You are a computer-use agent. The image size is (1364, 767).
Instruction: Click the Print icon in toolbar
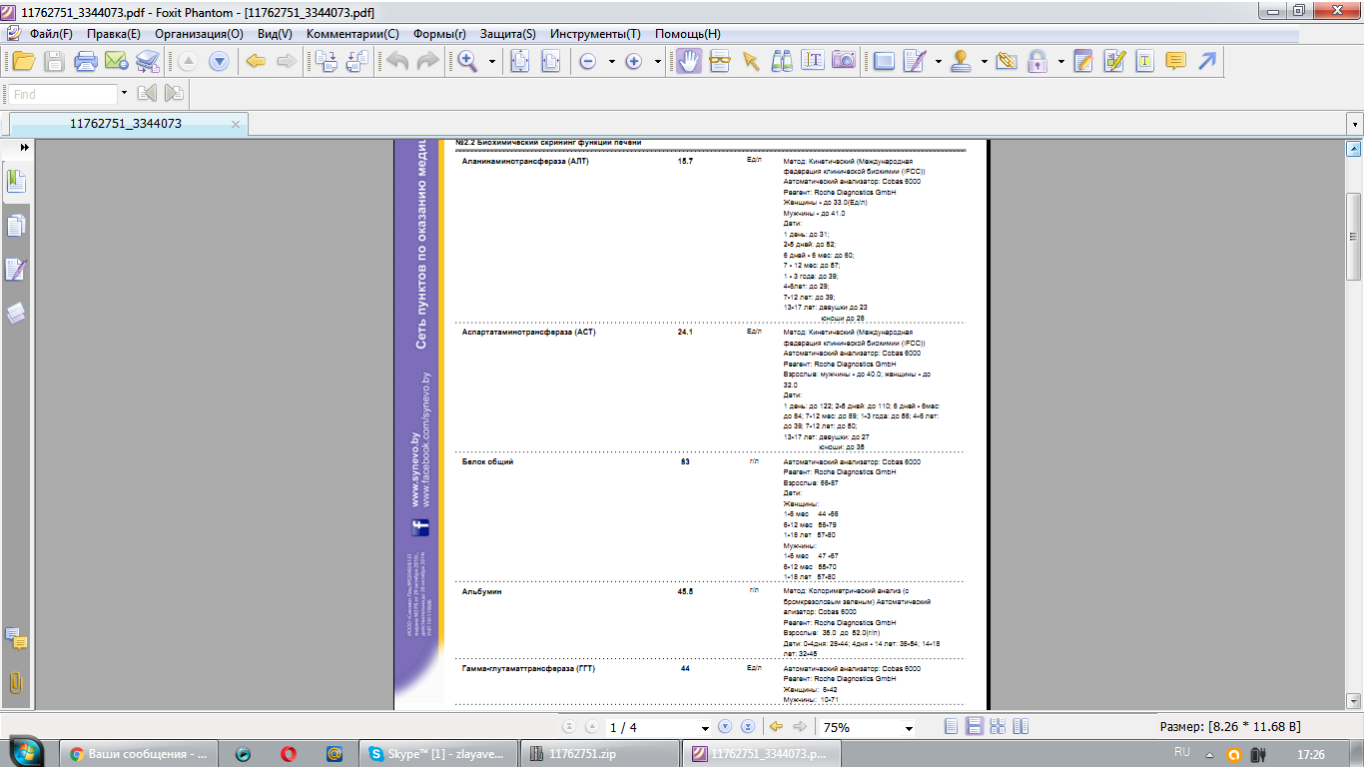[86, 61]
